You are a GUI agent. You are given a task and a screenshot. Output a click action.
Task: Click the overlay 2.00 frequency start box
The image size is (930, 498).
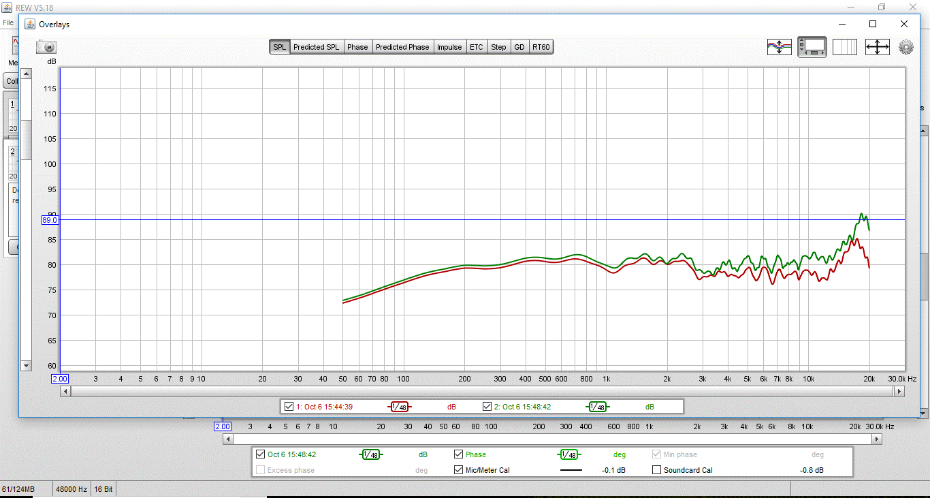(x=61, y=379)
